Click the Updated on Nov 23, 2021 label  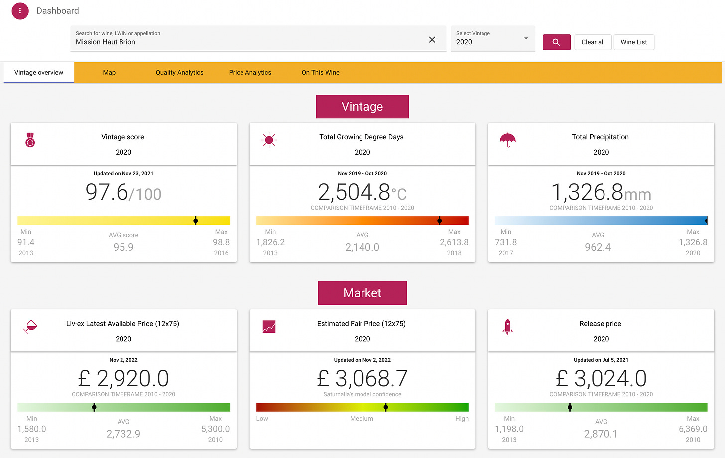point(123,173)
